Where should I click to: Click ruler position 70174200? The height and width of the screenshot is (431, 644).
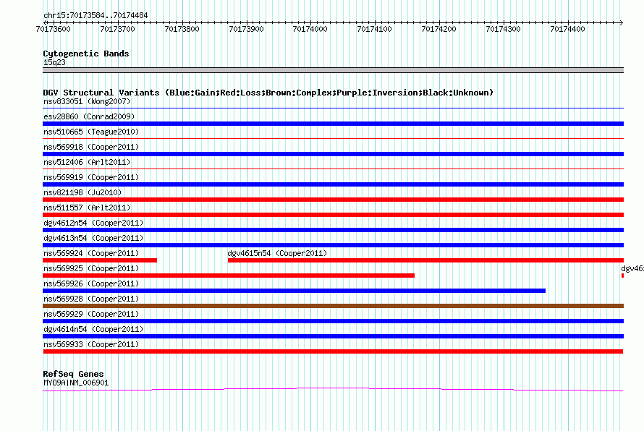point(438,29)
